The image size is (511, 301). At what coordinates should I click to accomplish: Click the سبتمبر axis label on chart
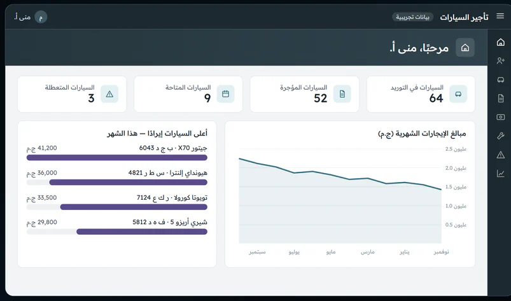coord(257,252)
